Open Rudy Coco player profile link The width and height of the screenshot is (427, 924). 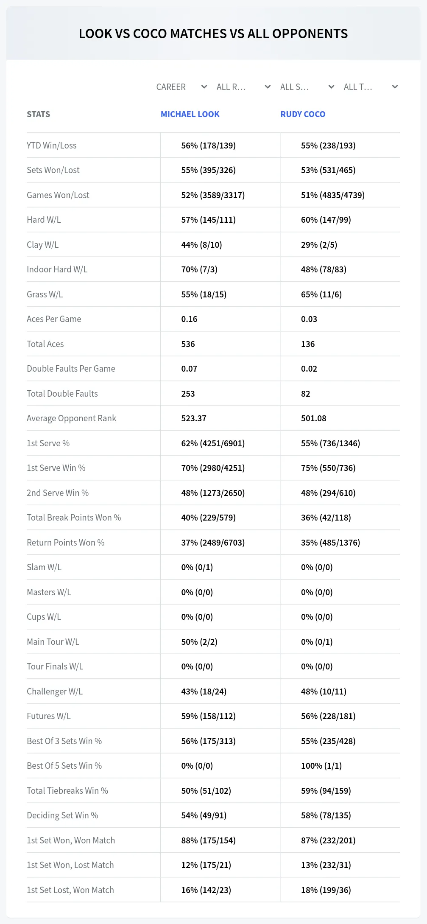pos(303,114)
